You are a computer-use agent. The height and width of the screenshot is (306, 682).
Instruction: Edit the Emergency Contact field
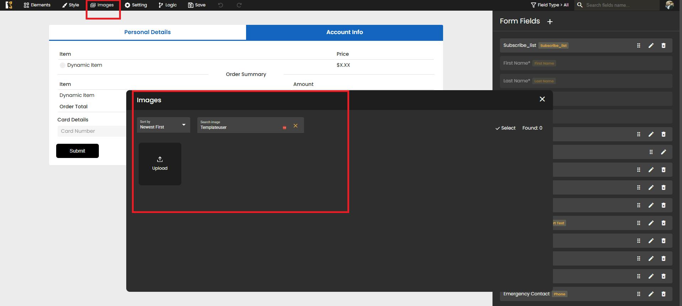pyautogui.click(x=651, y=294)
